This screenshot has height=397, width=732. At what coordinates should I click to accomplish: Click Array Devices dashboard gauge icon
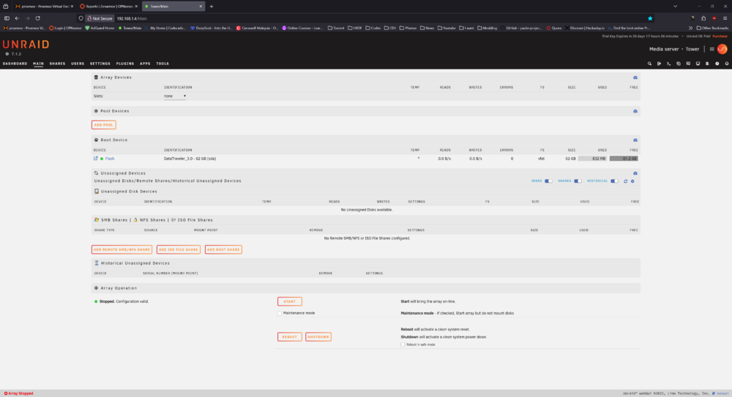635,77
